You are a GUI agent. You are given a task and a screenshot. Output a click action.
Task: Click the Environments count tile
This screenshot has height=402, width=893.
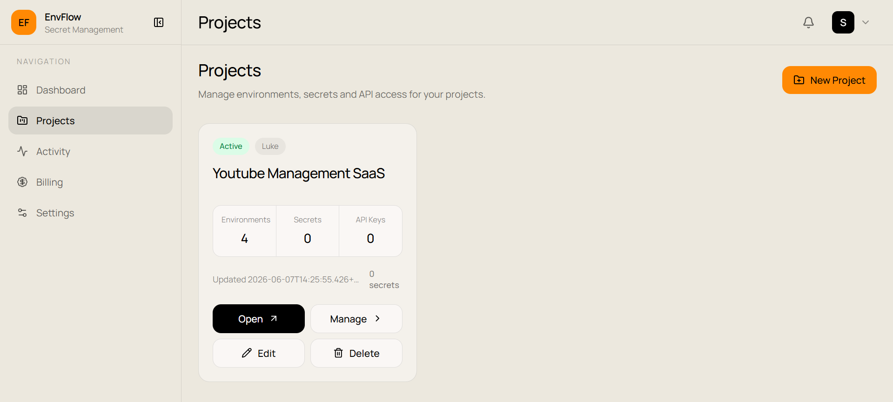pyautogui.click(x=245, y=231)
